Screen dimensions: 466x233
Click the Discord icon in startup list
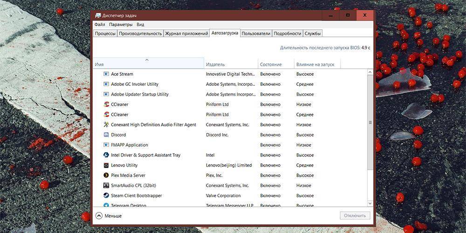coord(106,135)
